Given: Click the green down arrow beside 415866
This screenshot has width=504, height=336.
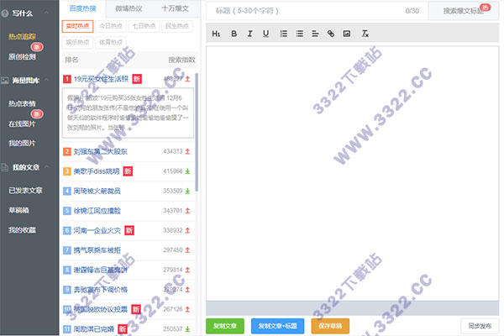Looking at the screenshot, I should (x=187, y=171).
